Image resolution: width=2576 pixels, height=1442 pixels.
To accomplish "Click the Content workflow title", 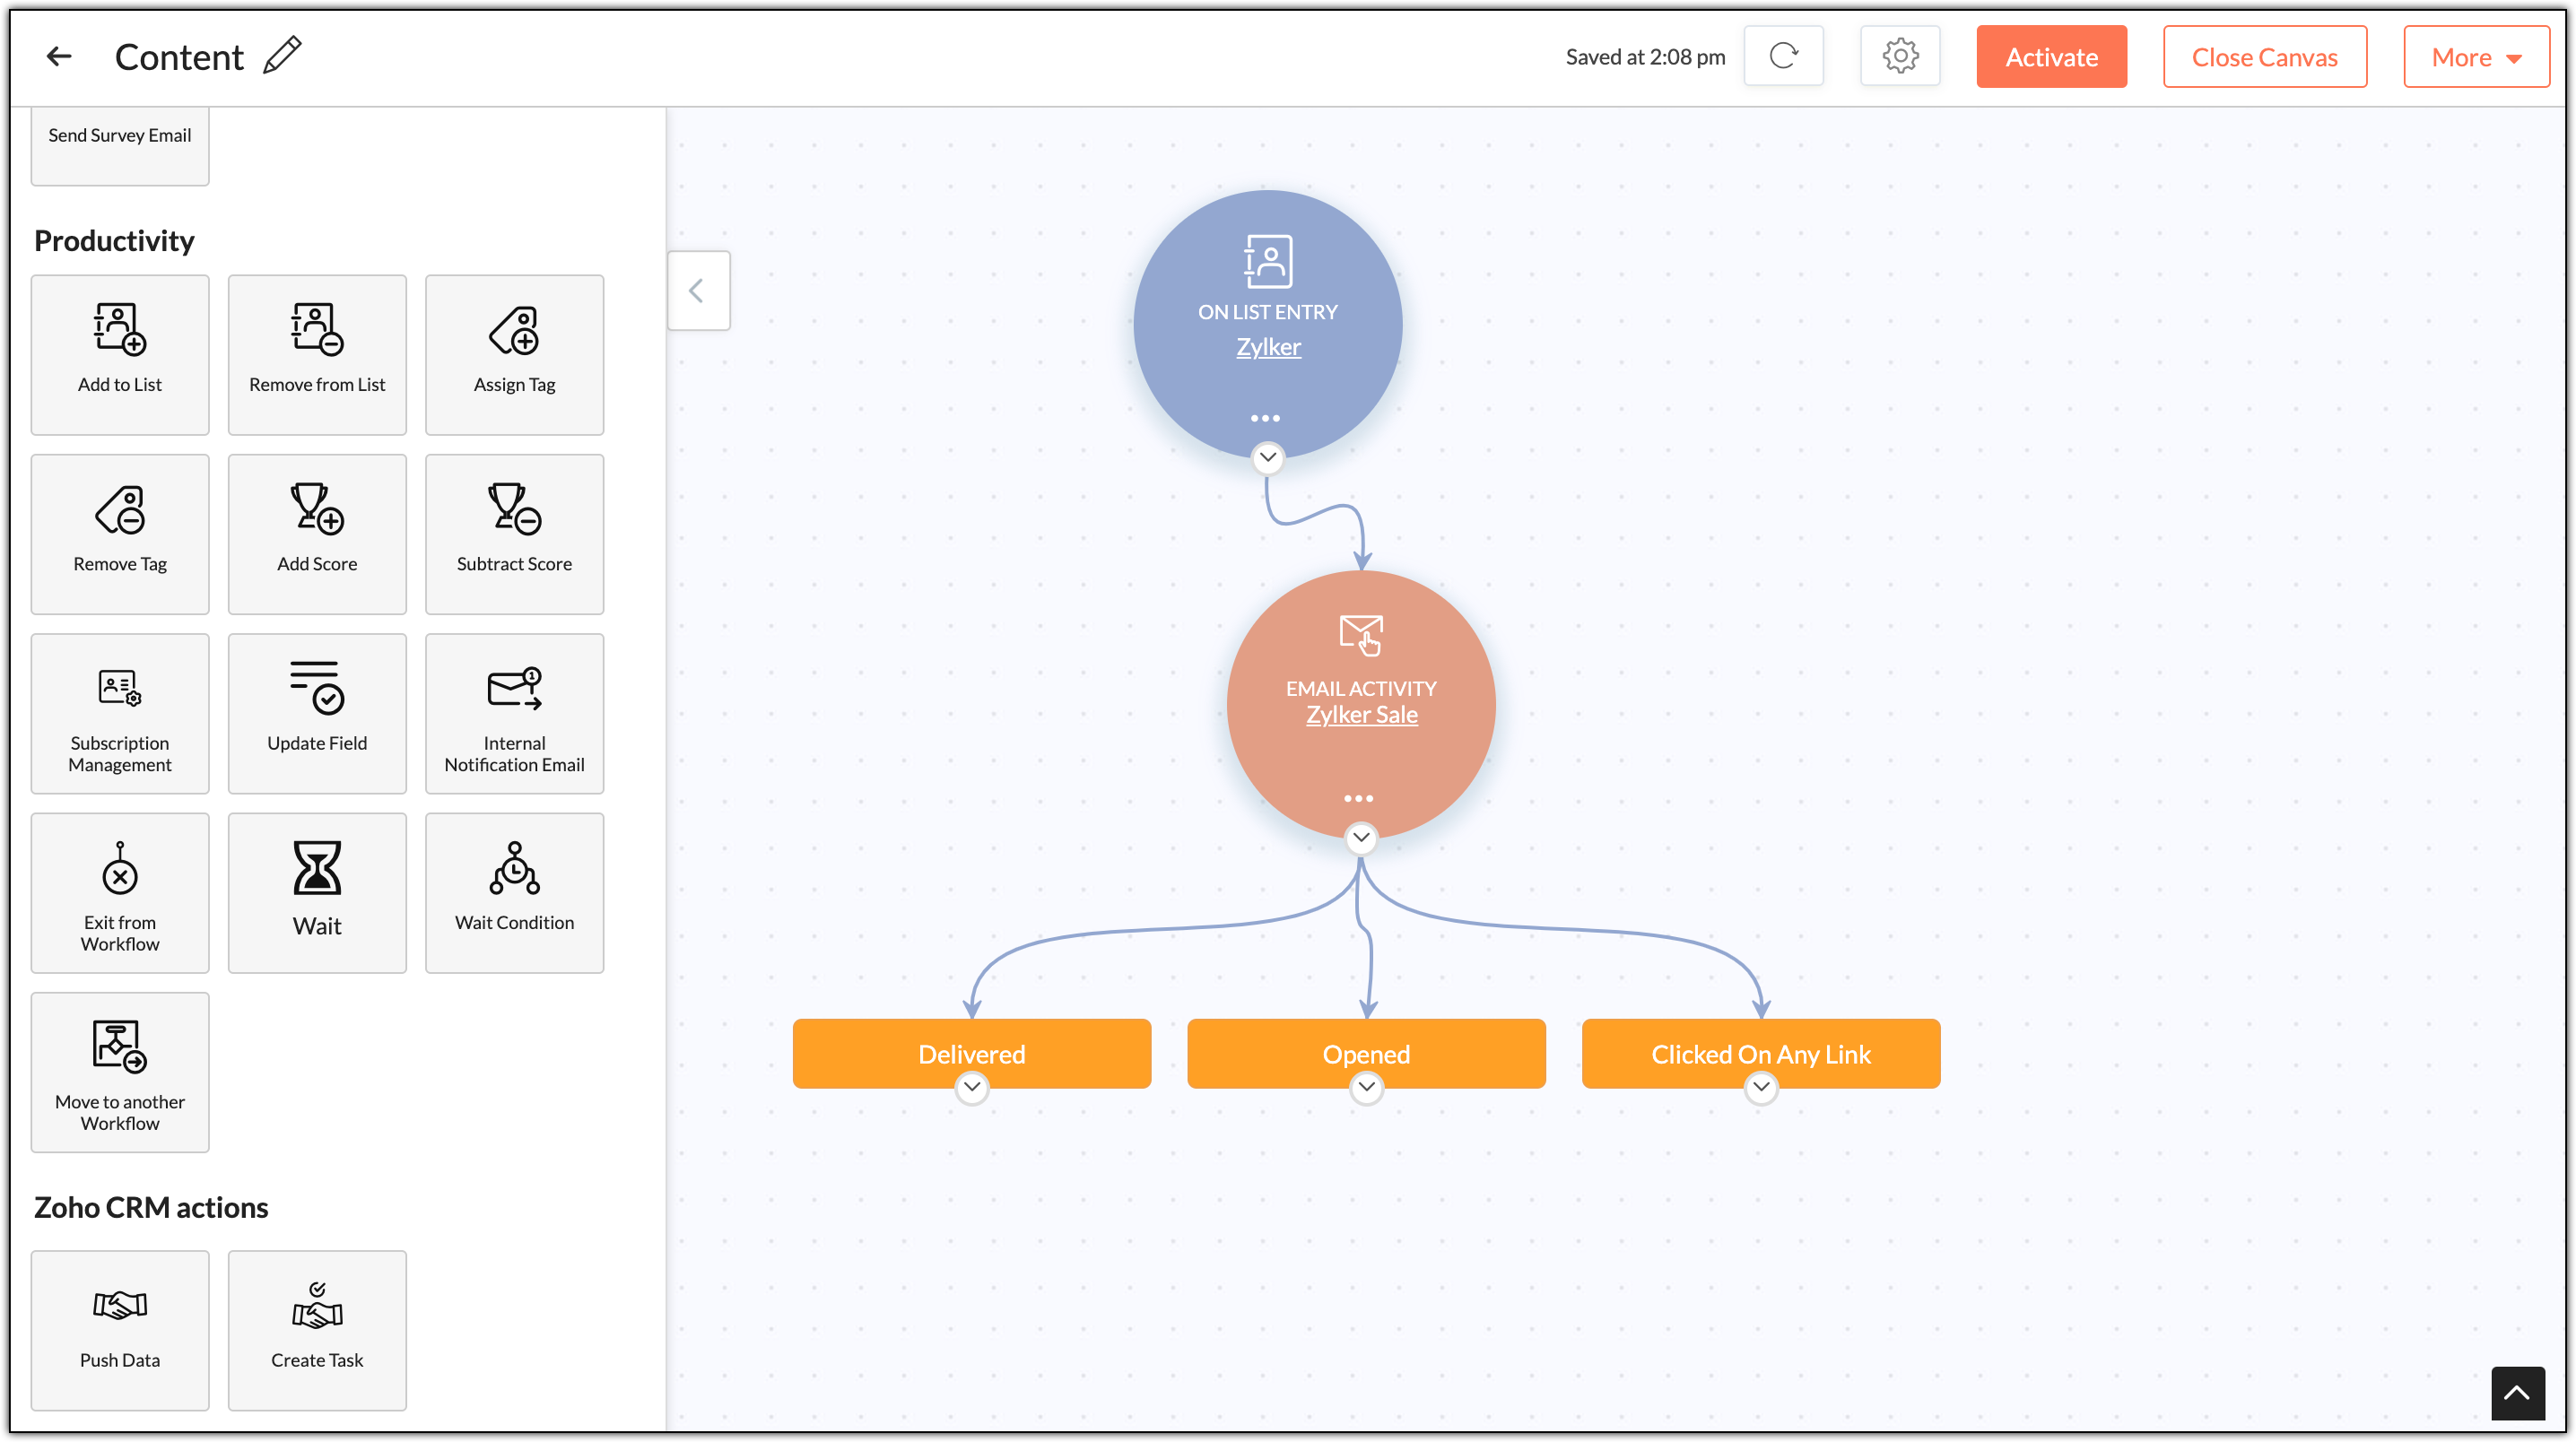I will (x=179, y=57).
